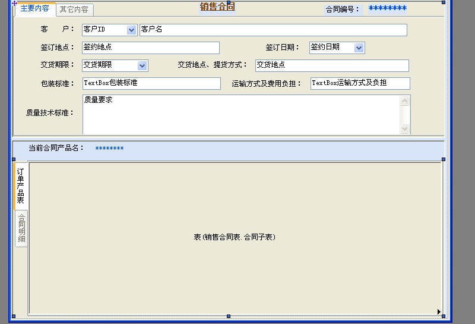The height and width of the screenshot is (324, 475).
Task: Click the 签订地点 label
Action: pyautogui.click(x=57, y=48)
